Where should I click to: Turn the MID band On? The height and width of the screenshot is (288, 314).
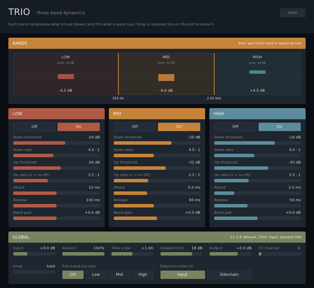179,127
